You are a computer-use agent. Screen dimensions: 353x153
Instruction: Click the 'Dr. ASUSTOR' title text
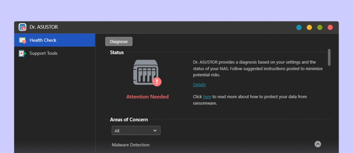pos(44,27)
